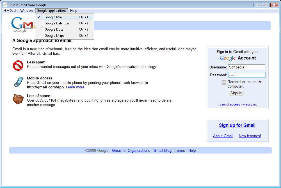Click the Less spam heading
This screenshot has width=281, height=188.
[x=36, y=62]
